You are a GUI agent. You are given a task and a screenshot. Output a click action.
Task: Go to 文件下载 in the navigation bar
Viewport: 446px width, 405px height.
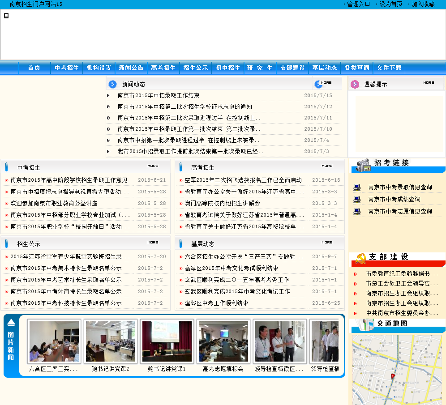[389, 68]
